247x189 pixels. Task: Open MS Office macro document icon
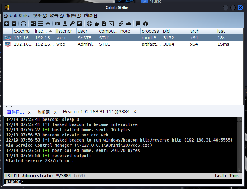click(104, 24)
